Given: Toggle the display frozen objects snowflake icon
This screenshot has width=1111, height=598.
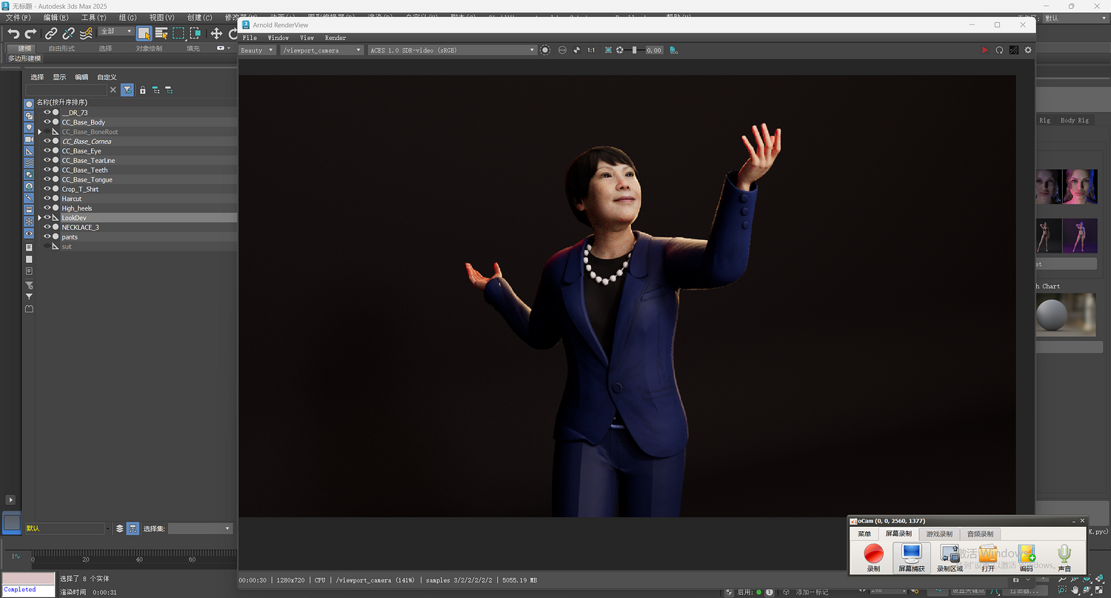Looking at the screenshot, I should (x=29, y=222).
